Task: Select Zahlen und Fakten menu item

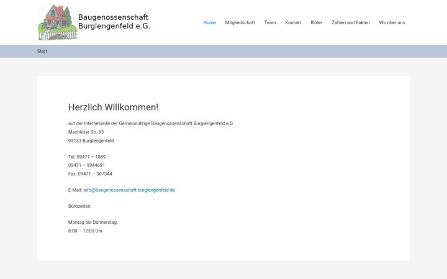Action: coord(351,22)
